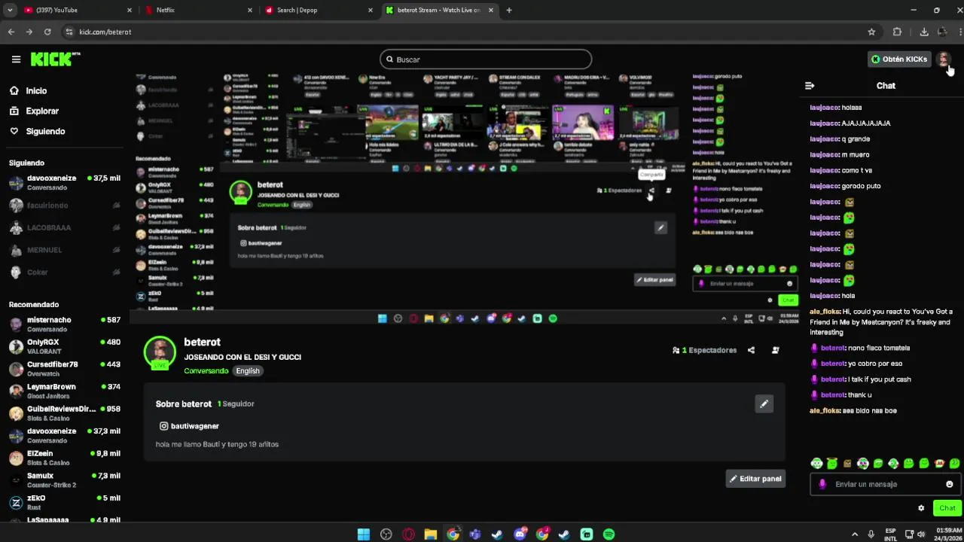Click the share icon next to Espectadores
This screenshot has height=542, width=964.
point(751,350)
